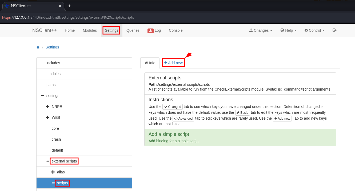This screenshot has width=355, height=191.
Task: Click the home icon in breadcrumb
Action: pos(38,47)
